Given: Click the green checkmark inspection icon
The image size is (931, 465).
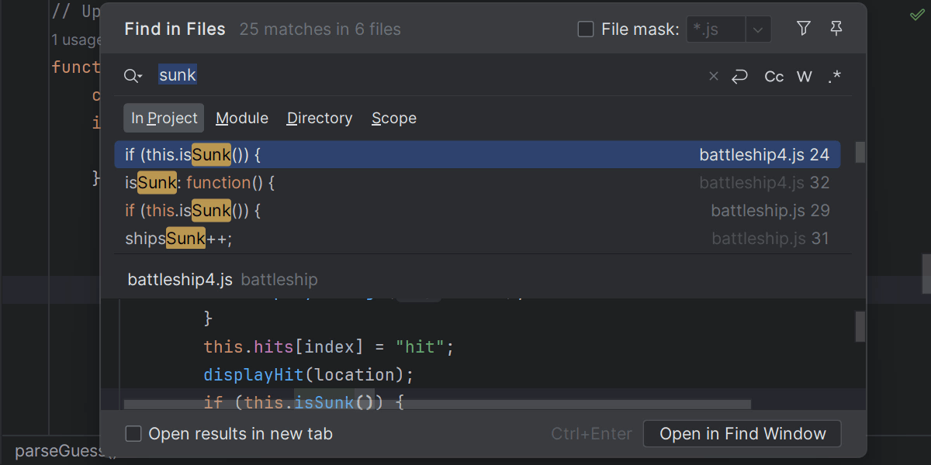Looking at the screenshot, I should pos(916,15).
